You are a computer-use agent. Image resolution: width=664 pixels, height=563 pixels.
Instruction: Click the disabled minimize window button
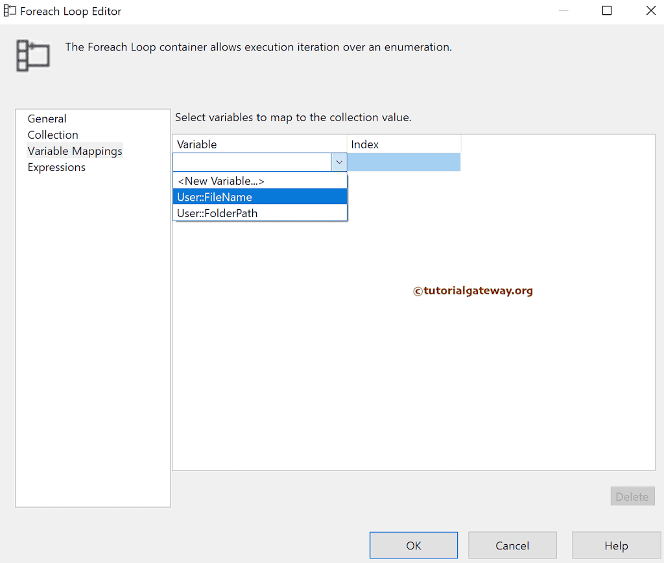563,10
